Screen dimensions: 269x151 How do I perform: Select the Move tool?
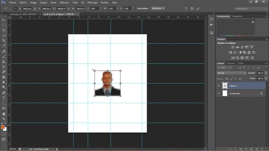[4, 20]
